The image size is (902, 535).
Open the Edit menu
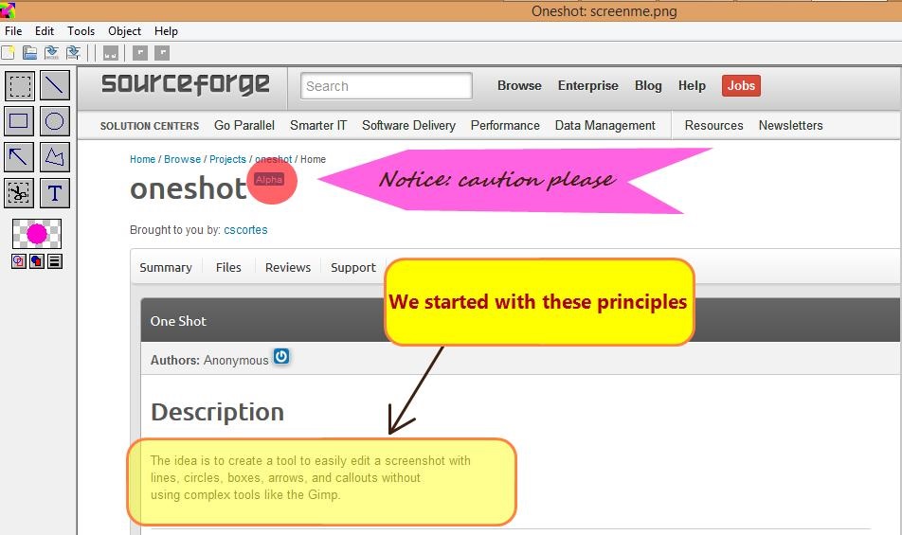point(45,31)
